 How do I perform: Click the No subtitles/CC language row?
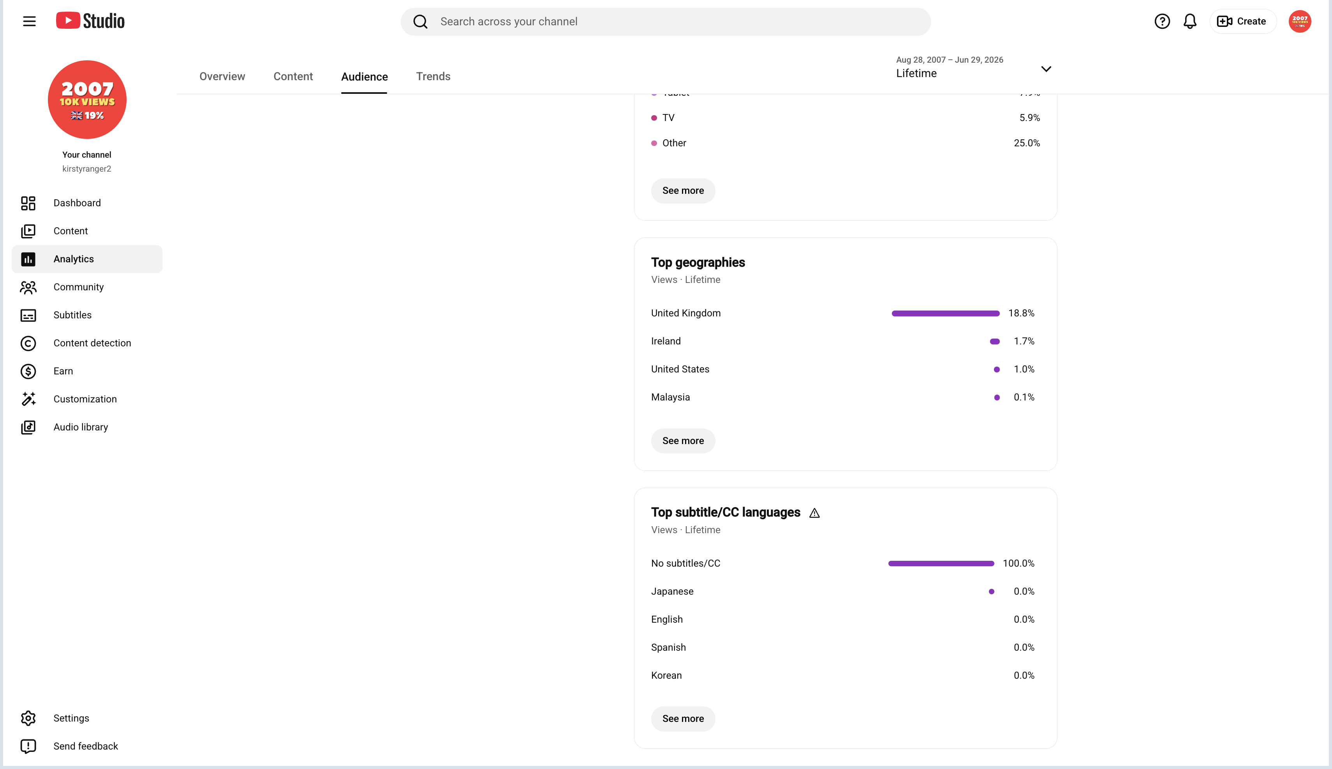(x=842, y=563)
